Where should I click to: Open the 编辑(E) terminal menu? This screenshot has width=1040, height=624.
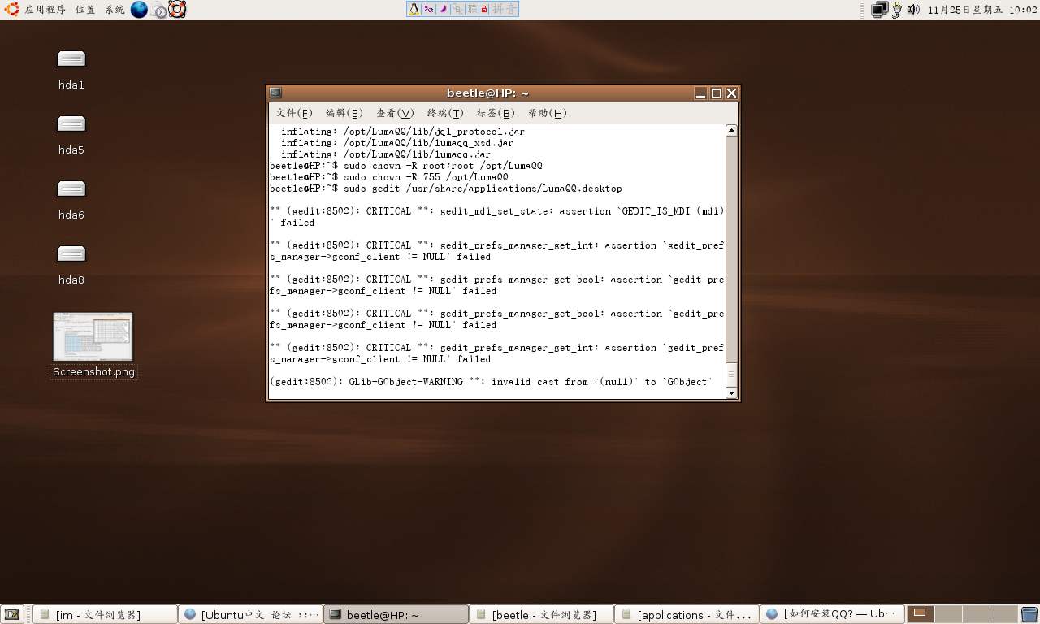point(344,113)
